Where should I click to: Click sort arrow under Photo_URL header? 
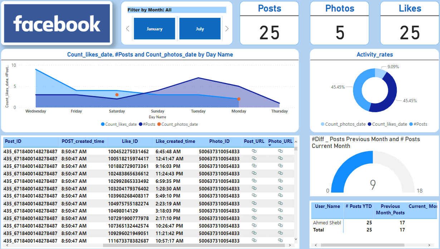click(x=270, y=145)
